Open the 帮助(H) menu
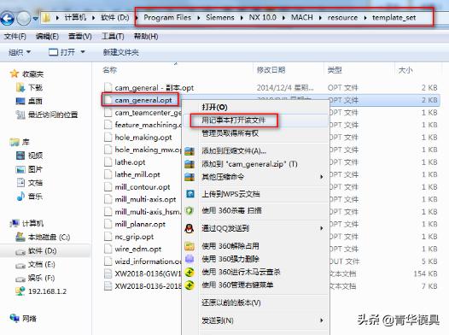449x335 pixels. coord(146,37)
